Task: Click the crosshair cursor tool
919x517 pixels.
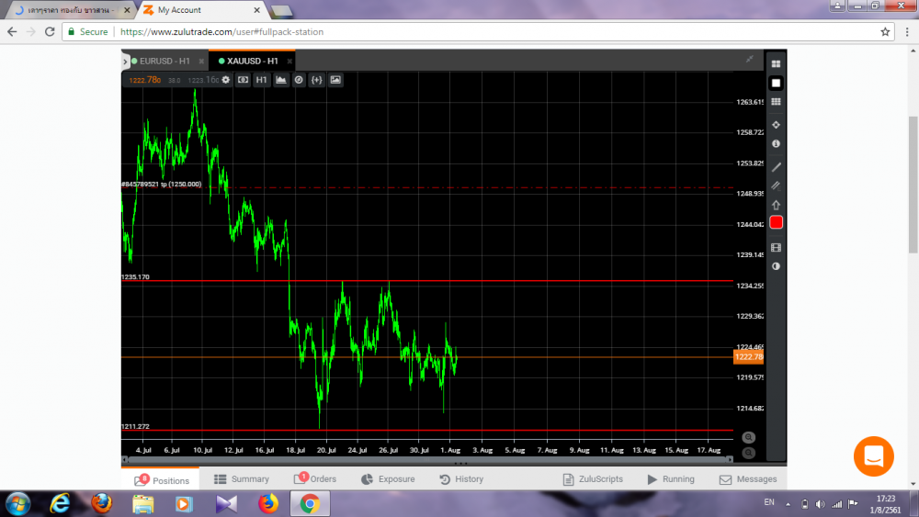Action: pos(776,125)
